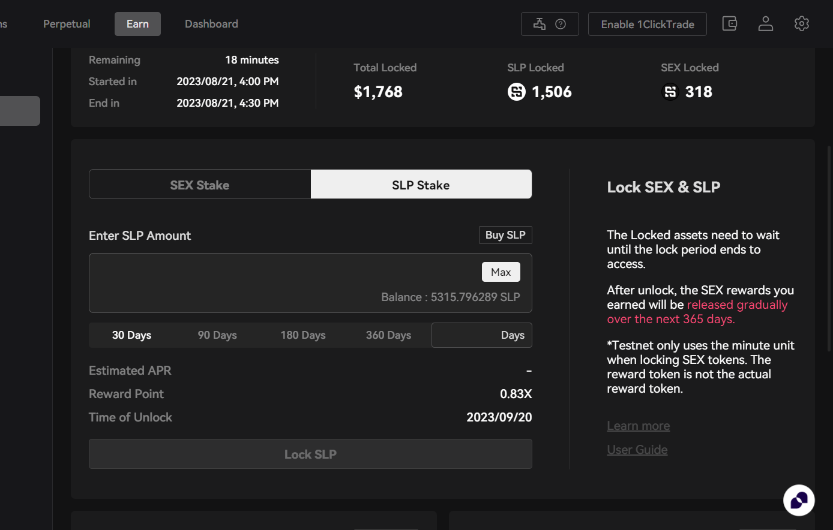This screenshot has width=833, height=530.
Task: Click the 18 minutes remaining value
Action: [x=252, y=60]
